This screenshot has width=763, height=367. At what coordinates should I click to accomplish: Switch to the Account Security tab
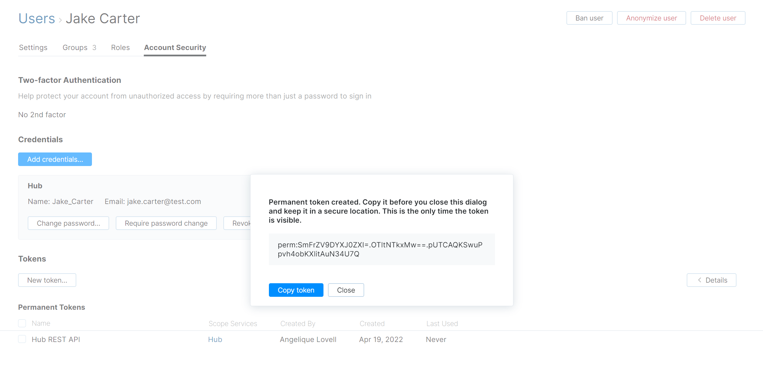pos(175,47)
